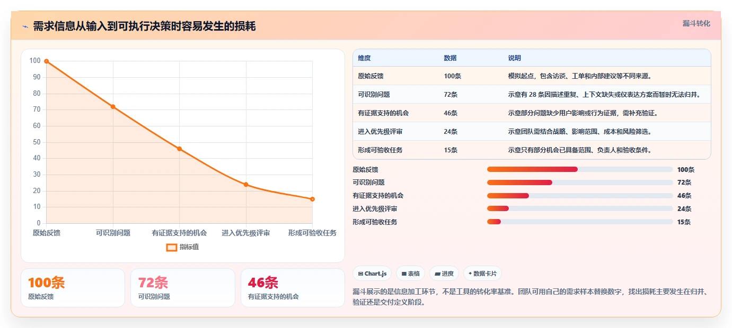Click the lightning icon beside the title
This screenshot has height=328, width=732.
point(25,26)
